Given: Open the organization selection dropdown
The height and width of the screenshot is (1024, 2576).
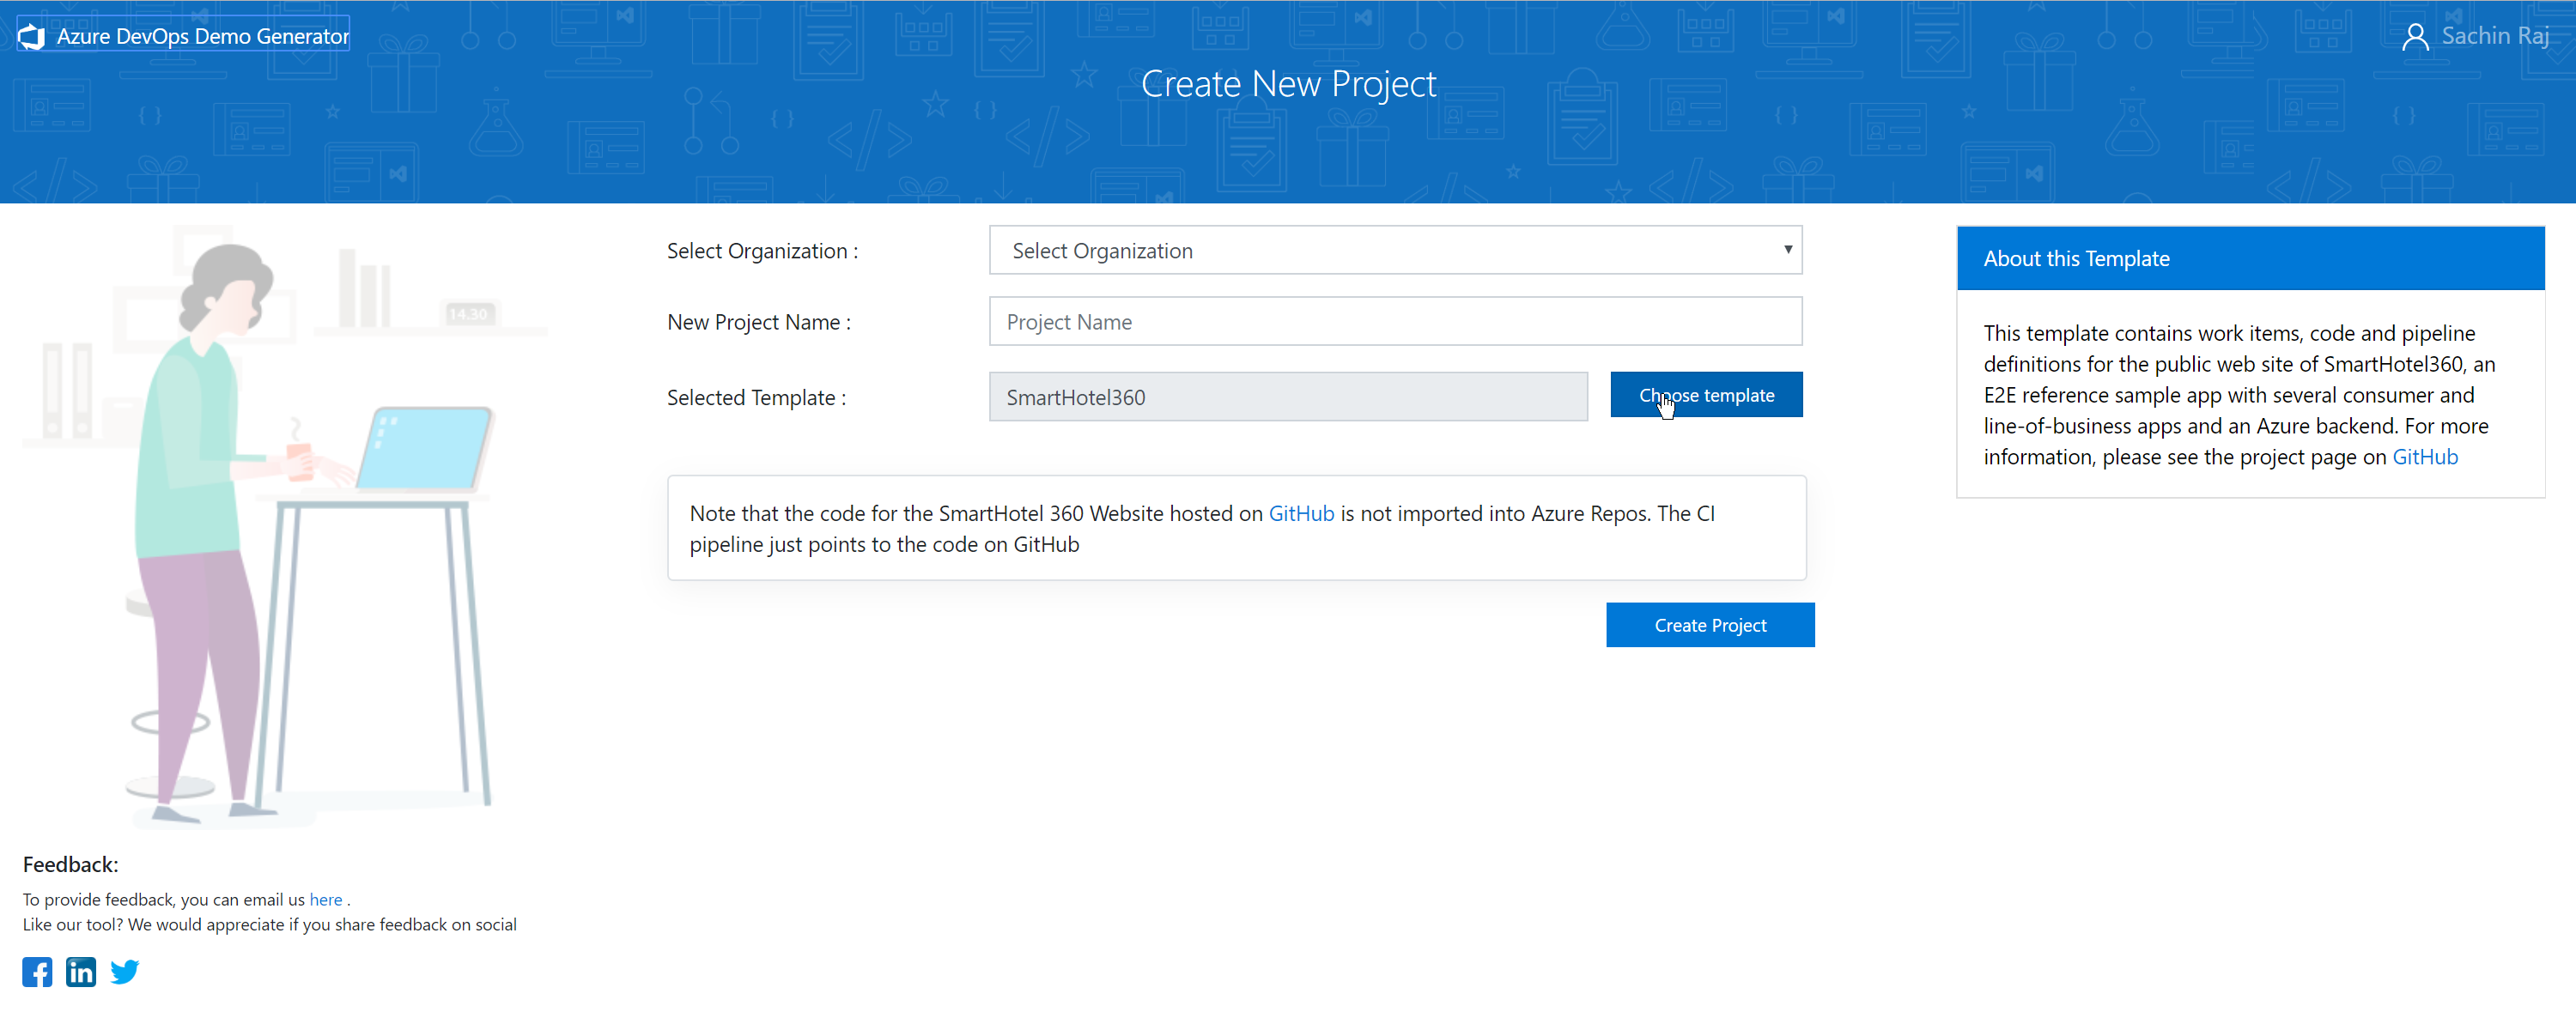Looking at the screenshot, I should [x=1394, y=250].
